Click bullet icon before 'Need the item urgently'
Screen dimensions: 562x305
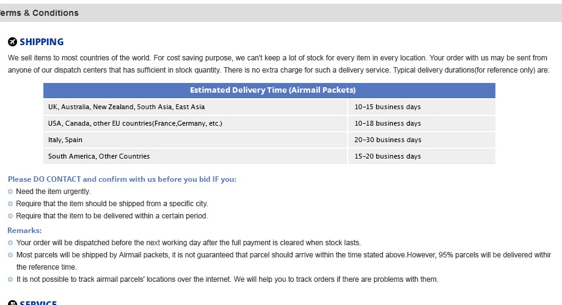pyautogui.click(x=10, y=192)
